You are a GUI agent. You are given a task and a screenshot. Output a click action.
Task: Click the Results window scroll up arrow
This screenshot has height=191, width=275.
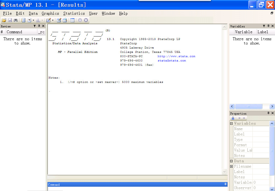click(225, 27)
